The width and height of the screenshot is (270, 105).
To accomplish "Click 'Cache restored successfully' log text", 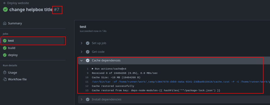I will click(x=113, y=86).
